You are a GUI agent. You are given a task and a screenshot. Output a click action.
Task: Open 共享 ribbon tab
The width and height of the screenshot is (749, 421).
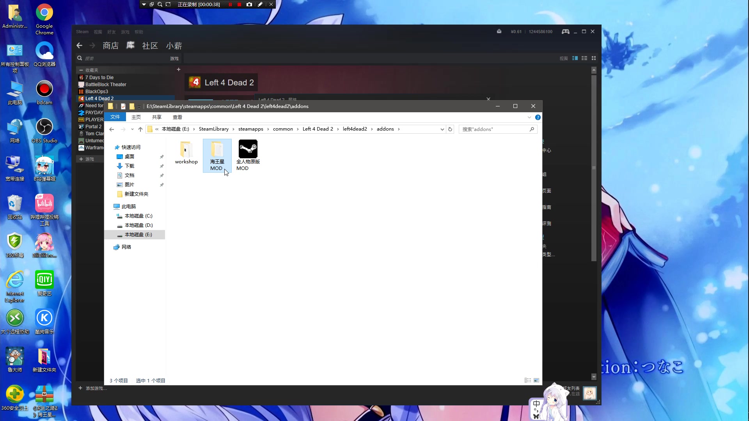[157, 117]
